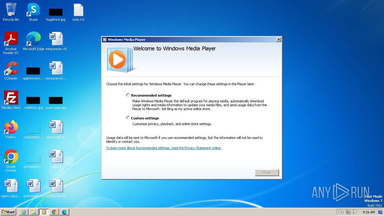This screenshot has width=384, height=216.
Task: Open the Recycle Bin desktop icon
Action: [x=11, y=12]
